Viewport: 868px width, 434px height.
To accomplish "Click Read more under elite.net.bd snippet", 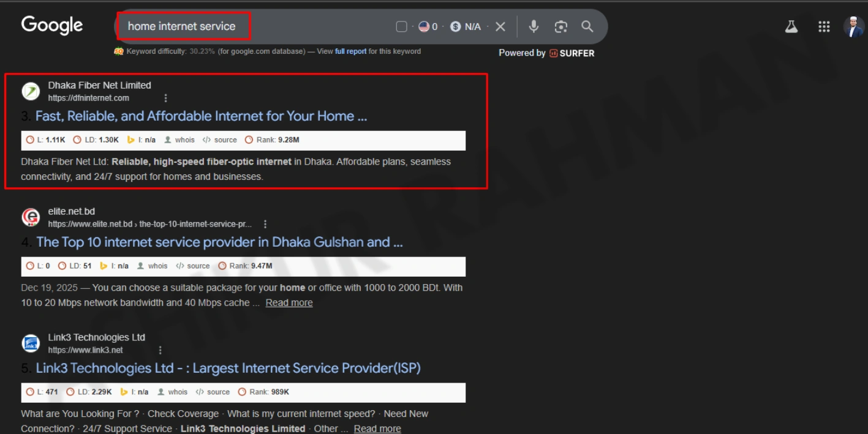I will (x=289, y=302).
